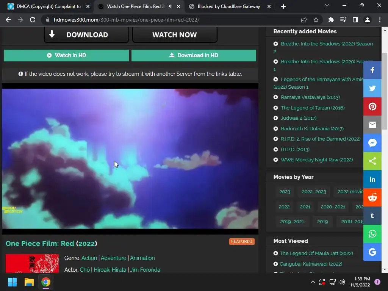Reload the current page
This screenshot has height=291, width=388.
[x=33, y=20]
